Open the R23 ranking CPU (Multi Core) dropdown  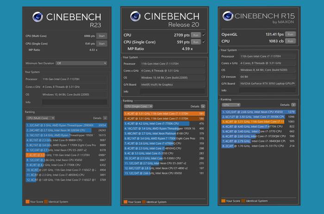coord(40,118)
